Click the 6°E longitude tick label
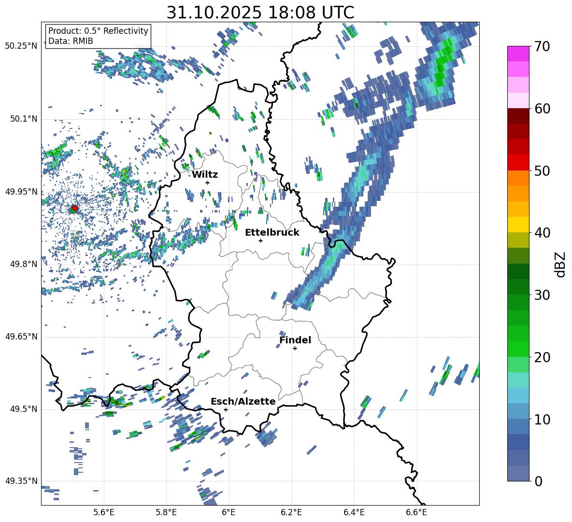Screen dimensions: 572x522 click(229, 512)
